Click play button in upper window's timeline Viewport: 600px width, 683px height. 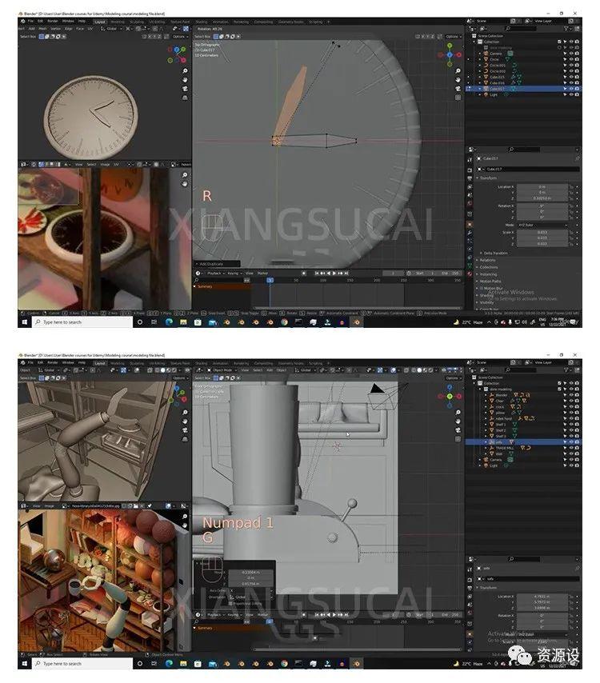(x=334, y=273)
